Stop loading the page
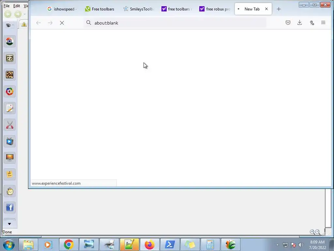Viewport: 334px width, 251px height. click(62, 23)
